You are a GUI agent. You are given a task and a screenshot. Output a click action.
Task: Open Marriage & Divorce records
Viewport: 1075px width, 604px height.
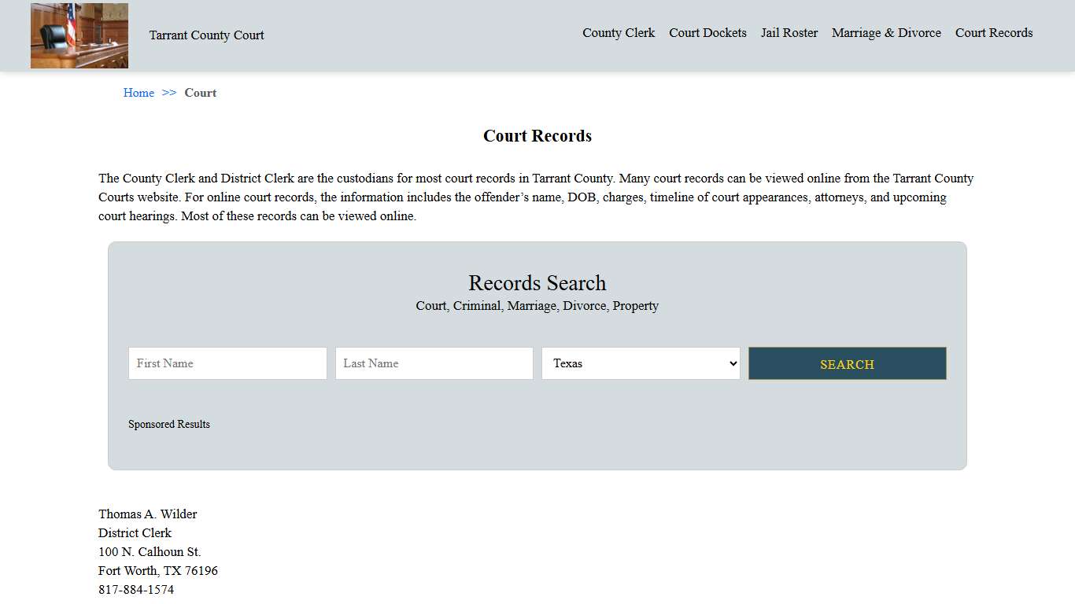(x=886, y=33)
